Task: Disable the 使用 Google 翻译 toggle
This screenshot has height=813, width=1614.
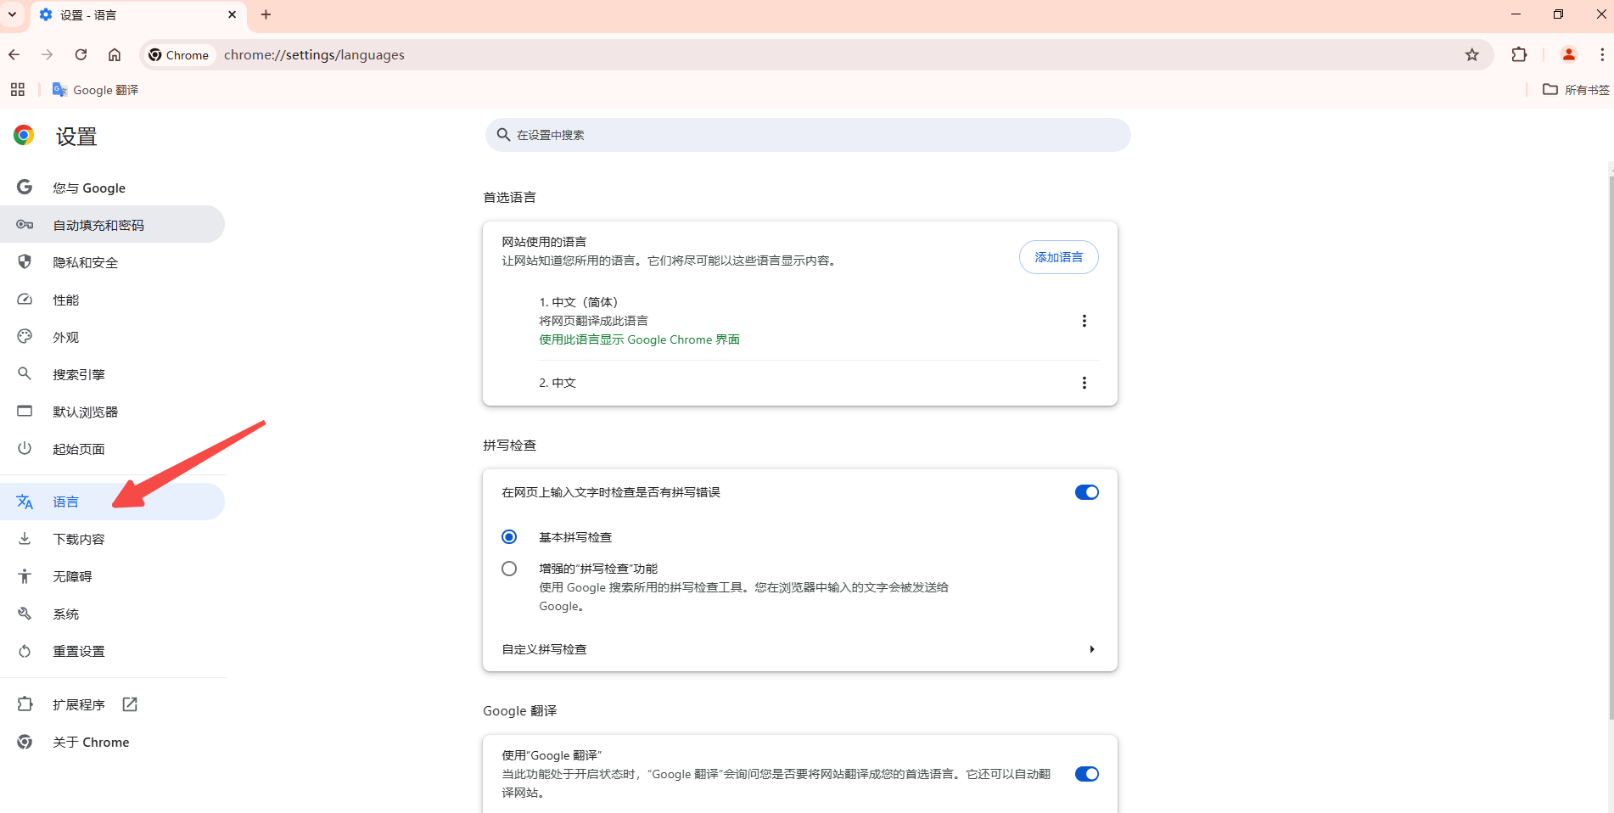Action: click(1086, 774)
